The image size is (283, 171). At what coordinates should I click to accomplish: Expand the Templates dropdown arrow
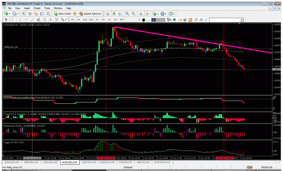(174, 14)
